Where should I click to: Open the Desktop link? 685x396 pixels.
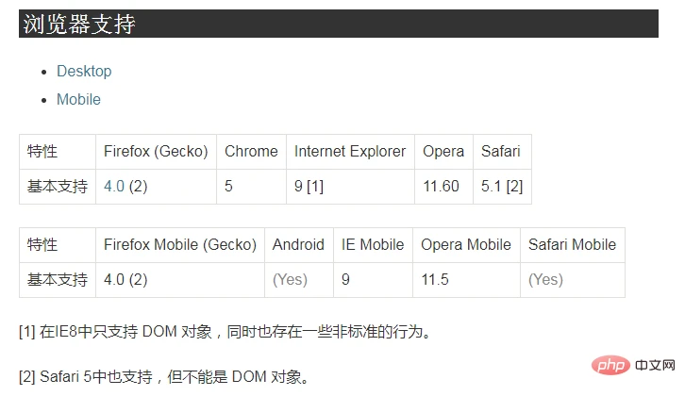point(84,71)
